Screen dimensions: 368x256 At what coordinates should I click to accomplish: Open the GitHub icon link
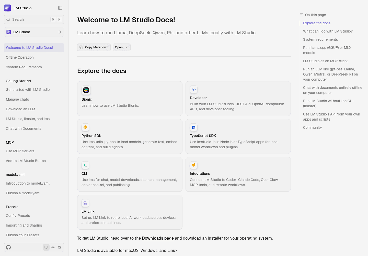coord(8,247)
